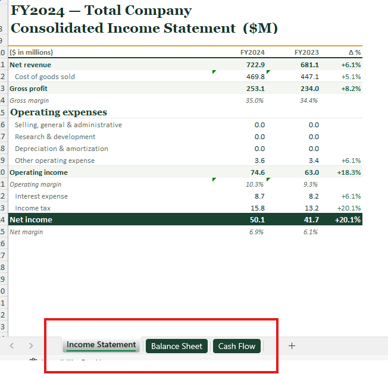This screenshot has height=374, width=388.
Task: Select Net income value 50.1
Action: tap(257, 219)
